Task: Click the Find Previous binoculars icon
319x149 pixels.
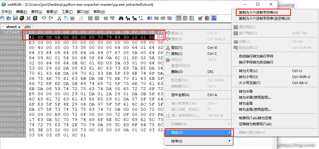Action: point(134,18)
